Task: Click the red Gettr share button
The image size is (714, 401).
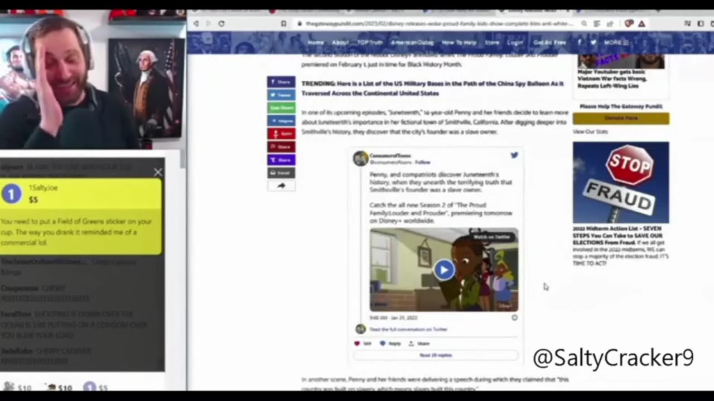Action: (281, 134)
